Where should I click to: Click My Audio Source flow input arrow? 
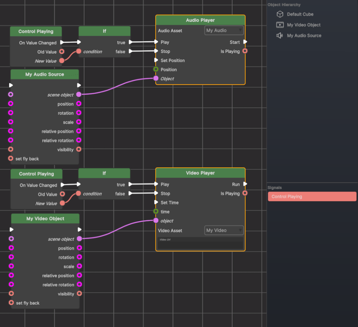(x=11, y=85)
